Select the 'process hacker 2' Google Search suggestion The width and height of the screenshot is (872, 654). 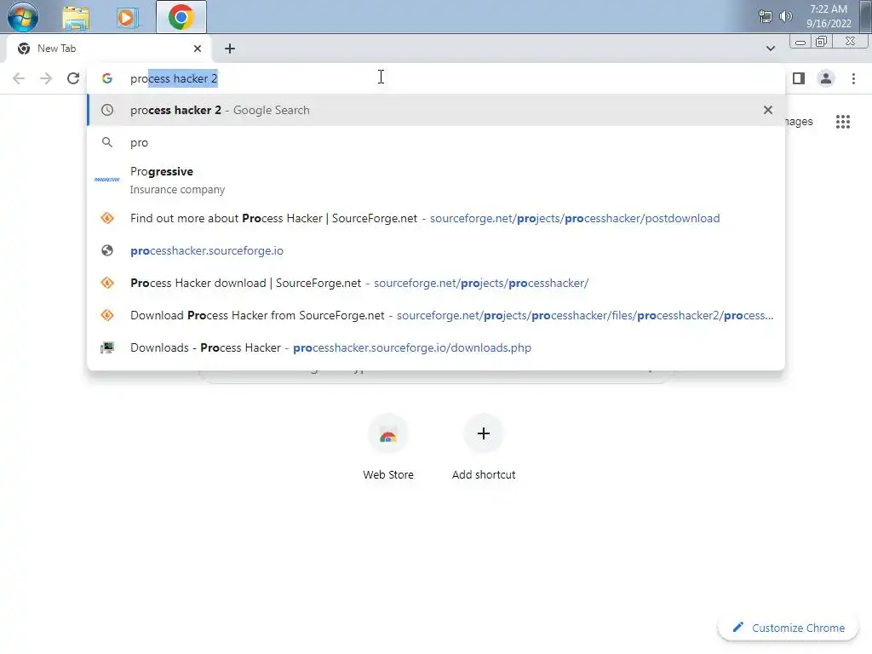435,110
